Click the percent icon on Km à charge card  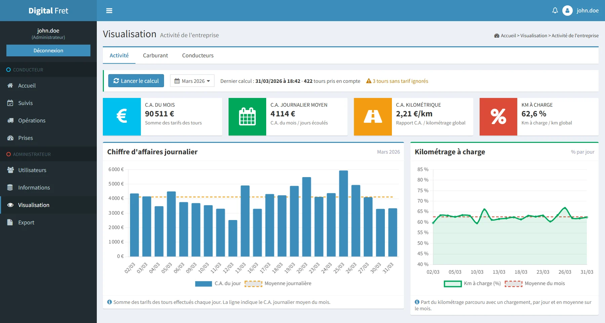coord(498,116)
